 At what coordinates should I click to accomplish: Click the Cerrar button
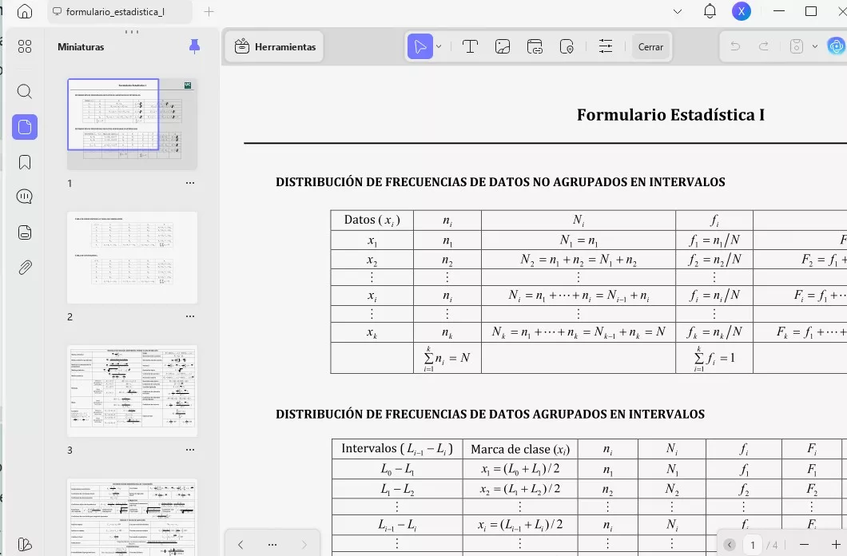[x=650, y=47]
